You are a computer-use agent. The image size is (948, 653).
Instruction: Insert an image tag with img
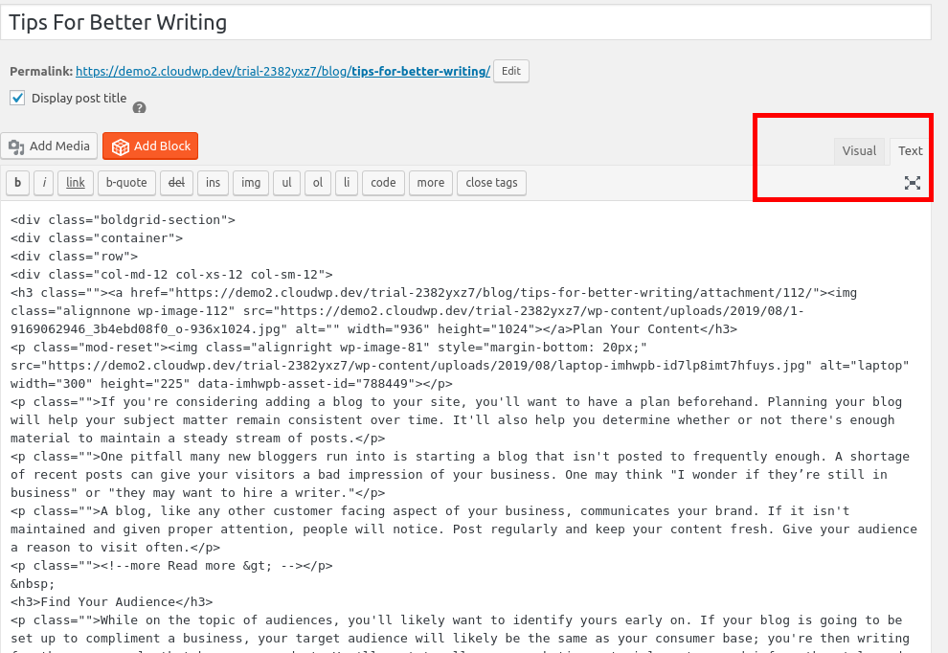tap(250, 183)
